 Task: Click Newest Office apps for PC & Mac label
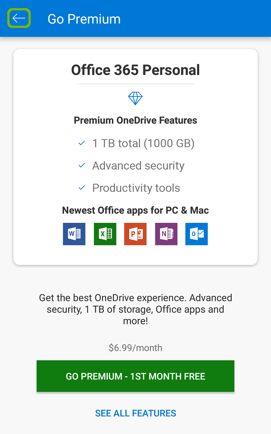coord(135,210)
